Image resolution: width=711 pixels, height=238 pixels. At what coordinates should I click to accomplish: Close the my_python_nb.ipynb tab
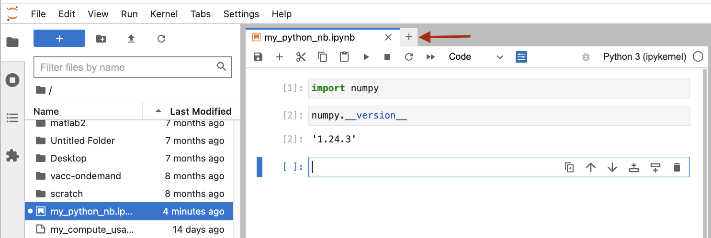tap(388, 37)
